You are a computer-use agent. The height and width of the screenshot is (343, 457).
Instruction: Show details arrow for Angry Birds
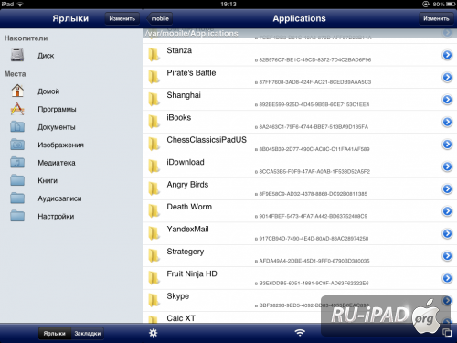447,188
